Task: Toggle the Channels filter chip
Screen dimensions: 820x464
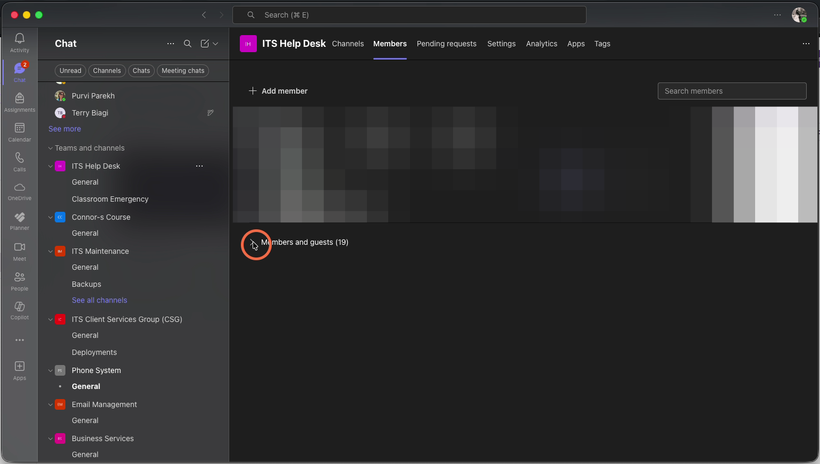Action: (x=107, y=71)
